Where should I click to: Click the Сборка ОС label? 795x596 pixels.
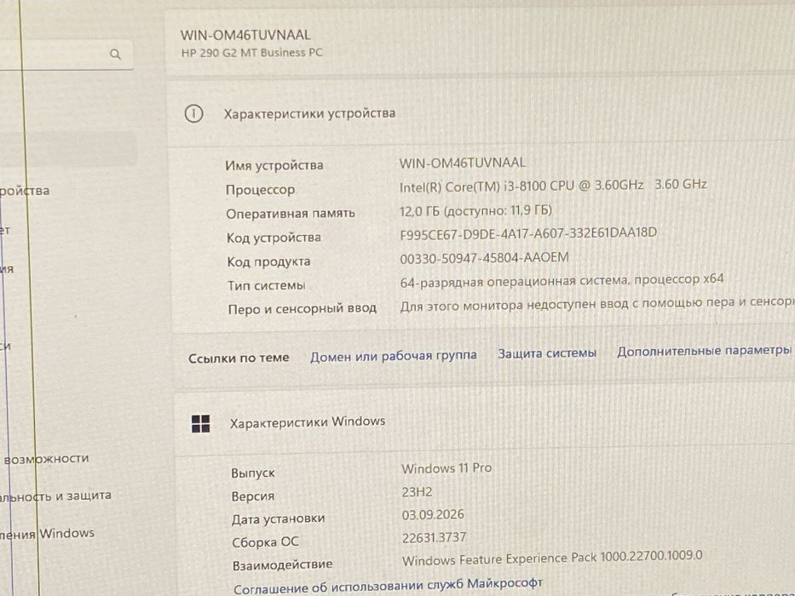pyautogui.click(x=266, y=542)
